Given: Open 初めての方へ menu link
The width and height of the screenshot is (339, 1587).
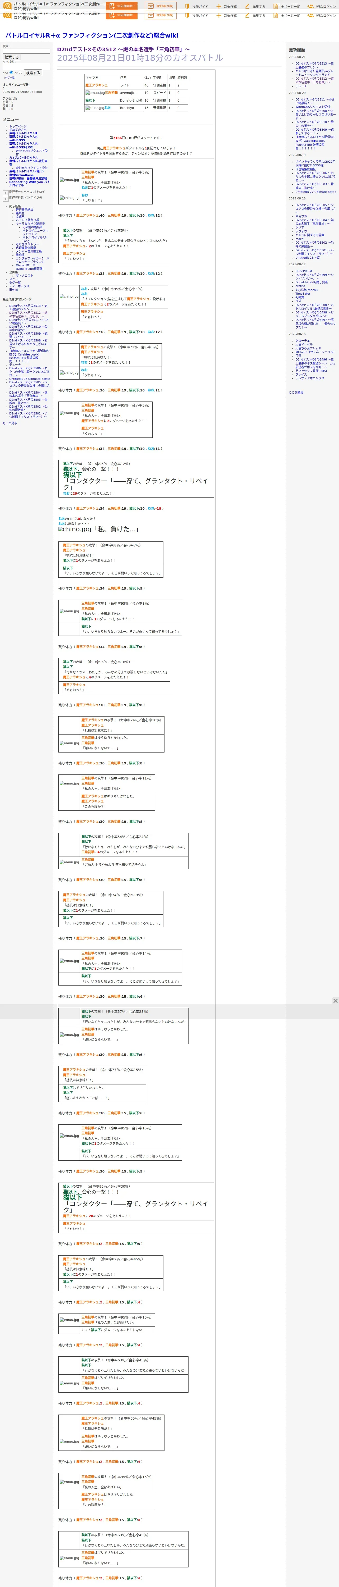Looking at the screenshot, I should click(x=18, y=129).
